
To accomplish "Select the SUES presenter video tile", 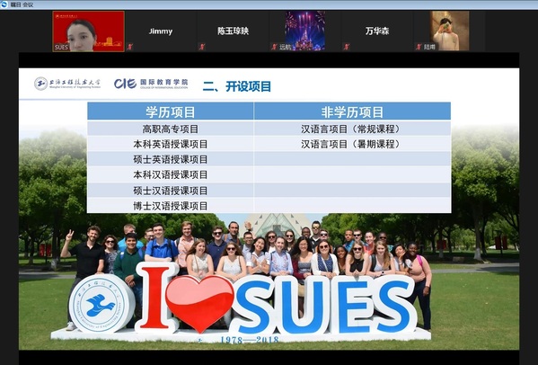I will click(x=89, y=31).
